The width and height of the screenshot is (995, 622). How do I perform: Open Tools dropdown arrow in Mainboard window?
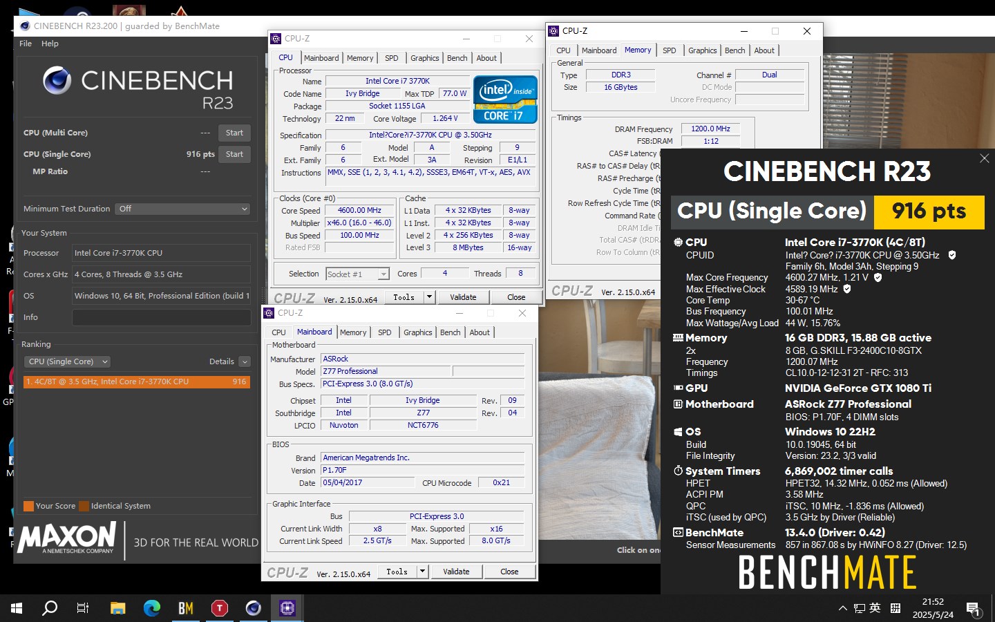pos(422,572)
